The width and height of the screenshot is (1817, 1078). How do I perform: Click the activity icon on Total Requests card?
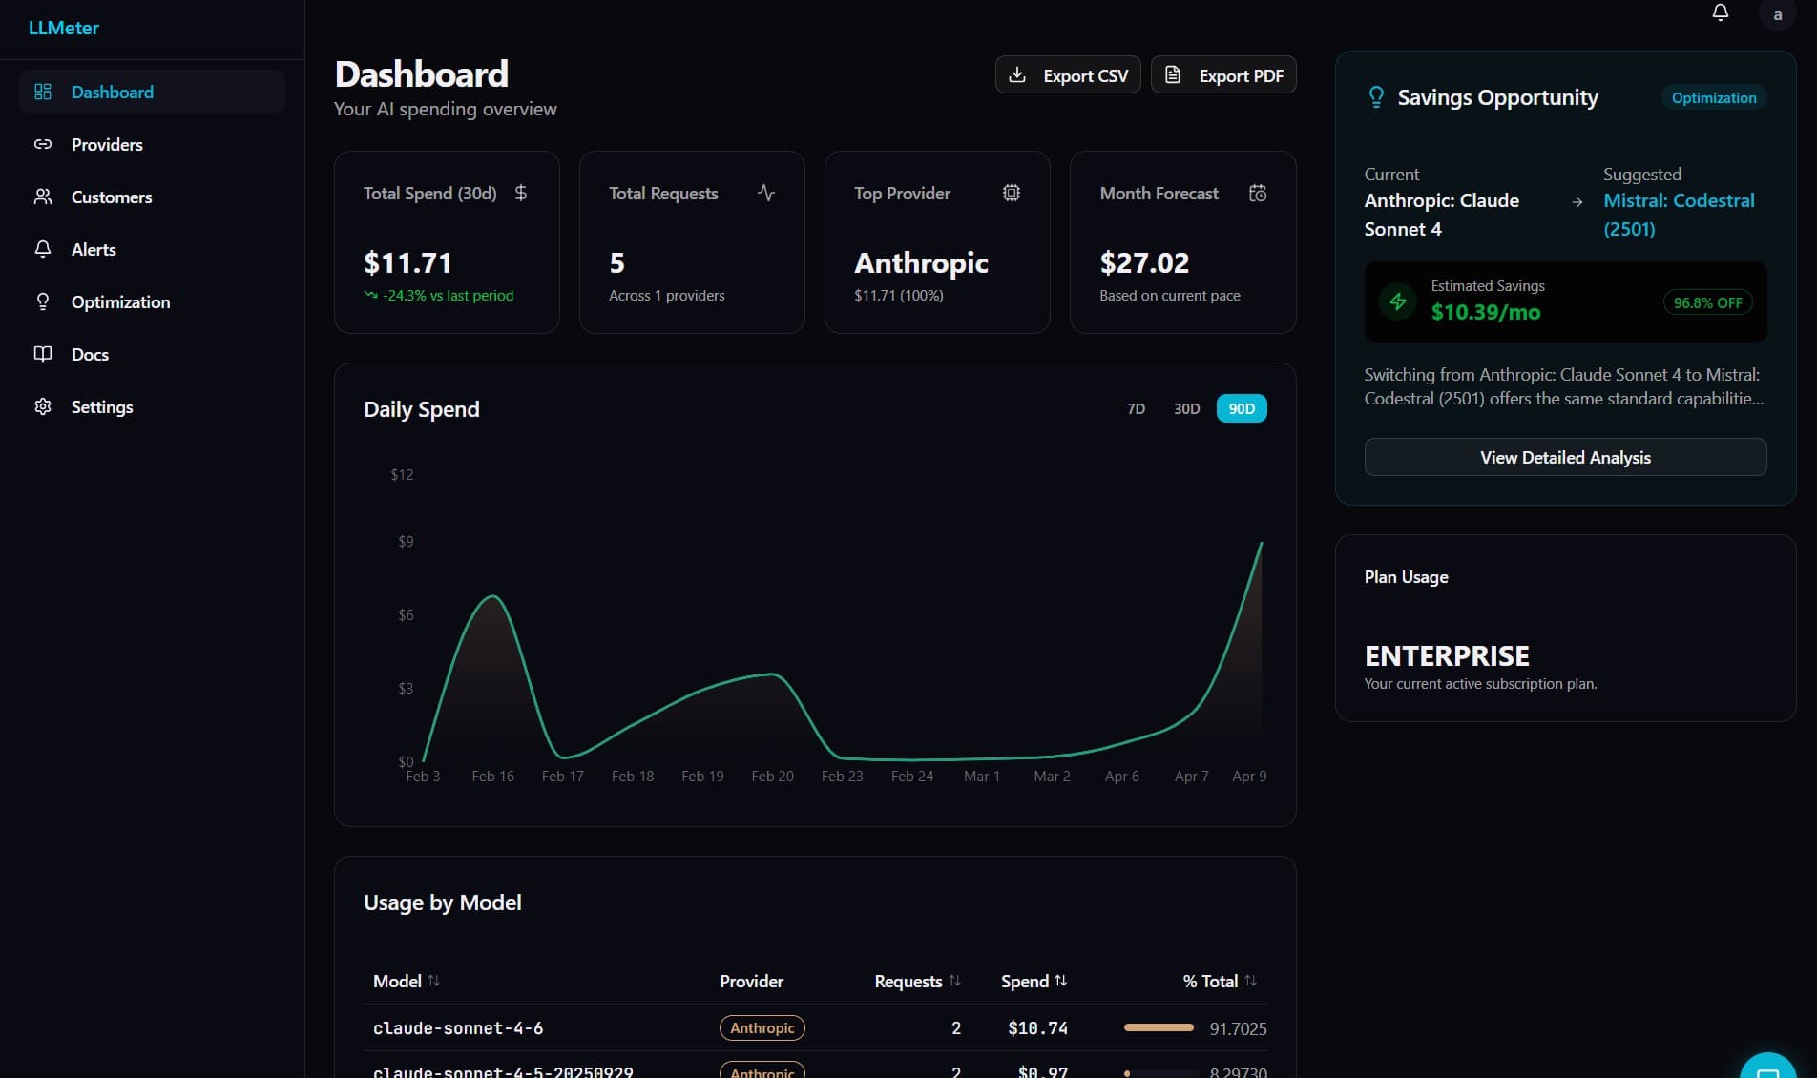pos(766,192)
